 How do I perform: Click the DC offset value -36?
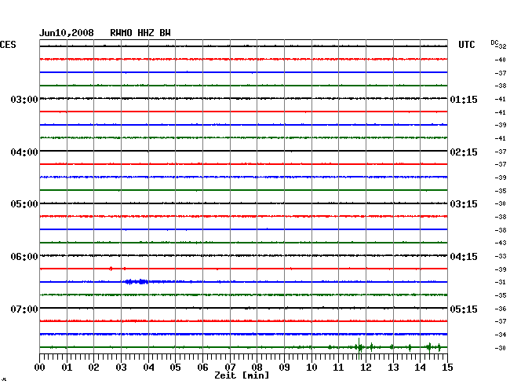[501, 309]
